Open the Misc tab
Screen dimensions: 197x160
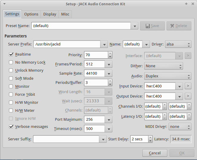tap(65, 14)
